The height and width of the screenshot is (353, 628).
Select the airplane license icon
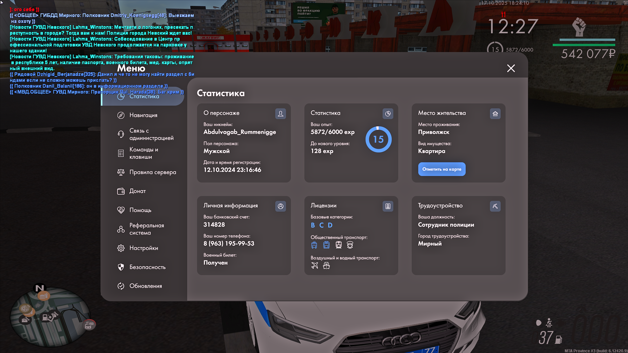pos(314,266)
